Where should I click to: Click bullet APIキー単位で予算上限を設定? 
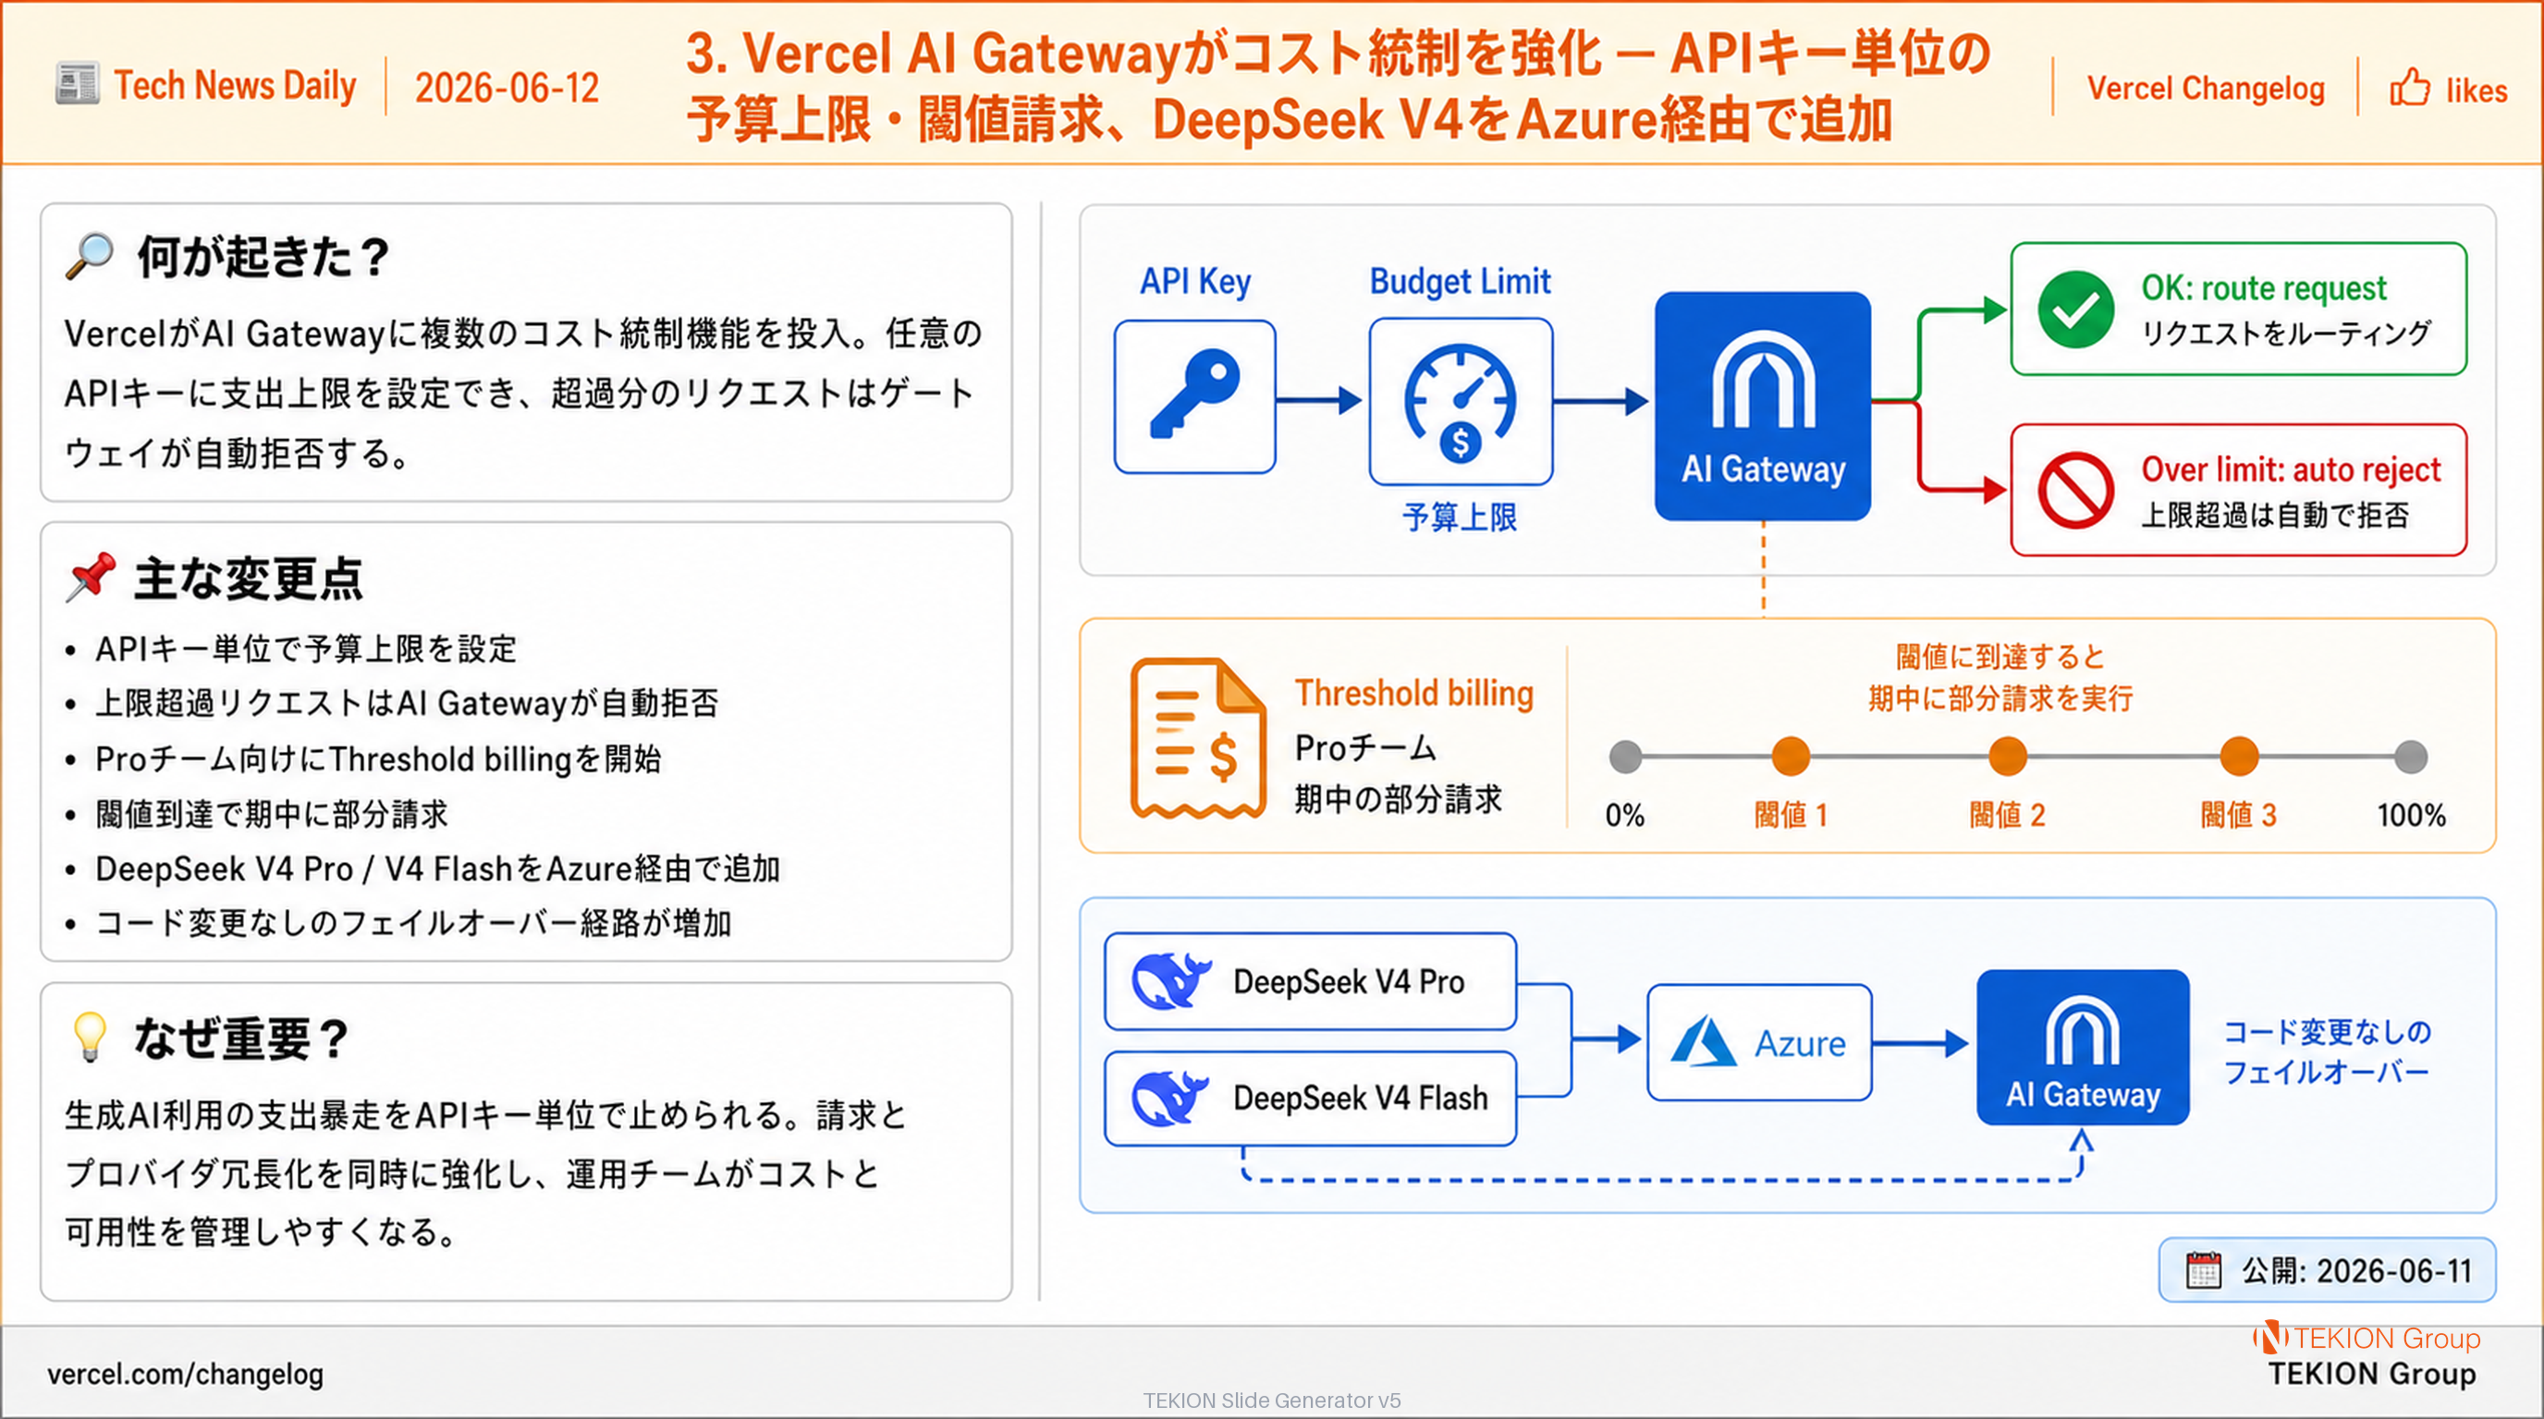[x=306, y=649]
